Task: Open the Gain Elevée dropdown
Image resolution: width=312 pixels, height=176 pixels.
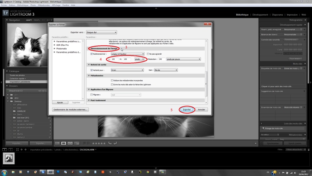Action: (166, 70)
